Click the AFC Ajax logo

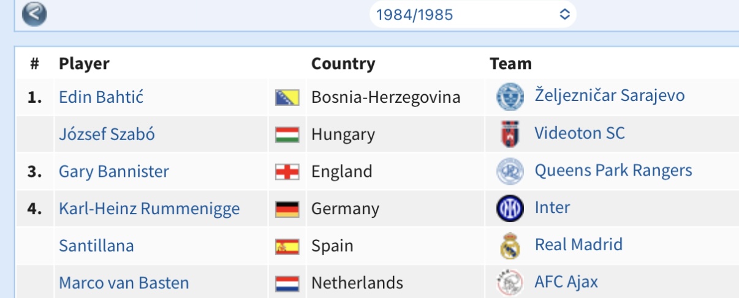click(510, 283)
